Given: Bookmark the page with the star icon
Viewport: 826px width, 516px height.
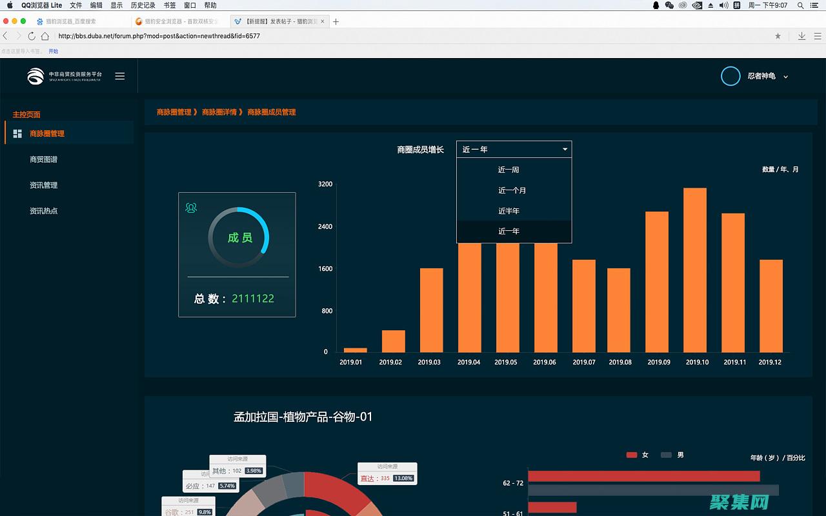Looking at the screenshot, I should pyautogui.click(x=778, y=36).
